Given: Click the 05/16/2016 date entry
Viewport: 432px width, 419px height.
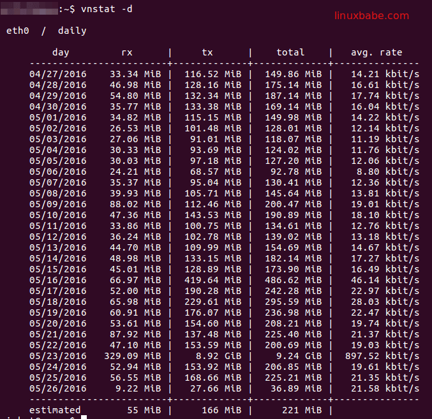Looking at the screenshot, I should 57,280.
